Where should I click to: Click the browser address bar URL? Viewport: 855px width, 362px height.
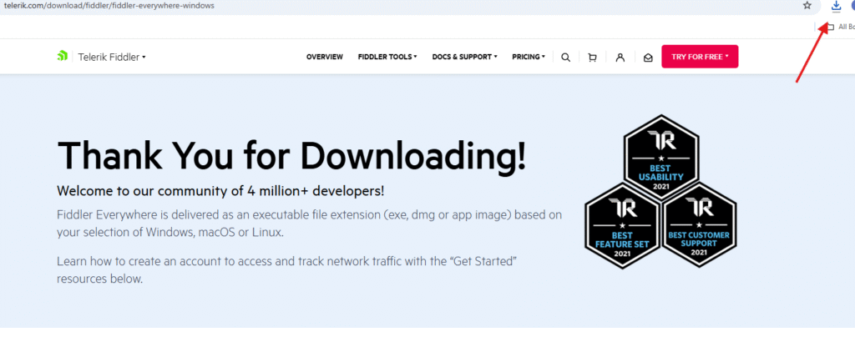pyautogui.click(x=107, y=6)
